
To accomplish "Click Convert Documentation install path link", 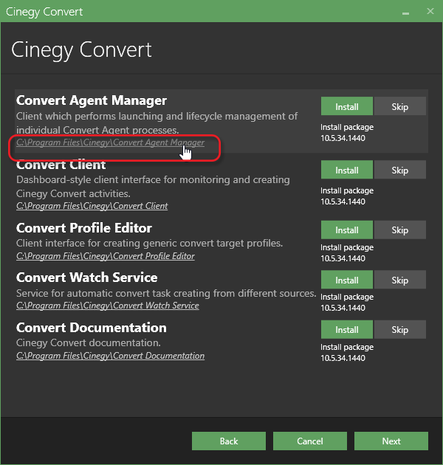I will click(110, 356).
